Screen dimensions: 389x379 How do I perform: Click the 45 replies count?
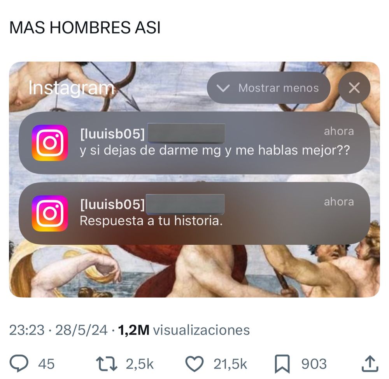point(46,364)
